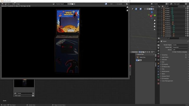This screenshot has height=106, width=189.
Task: Switch viewport to material preview shading
Action: 151,9
